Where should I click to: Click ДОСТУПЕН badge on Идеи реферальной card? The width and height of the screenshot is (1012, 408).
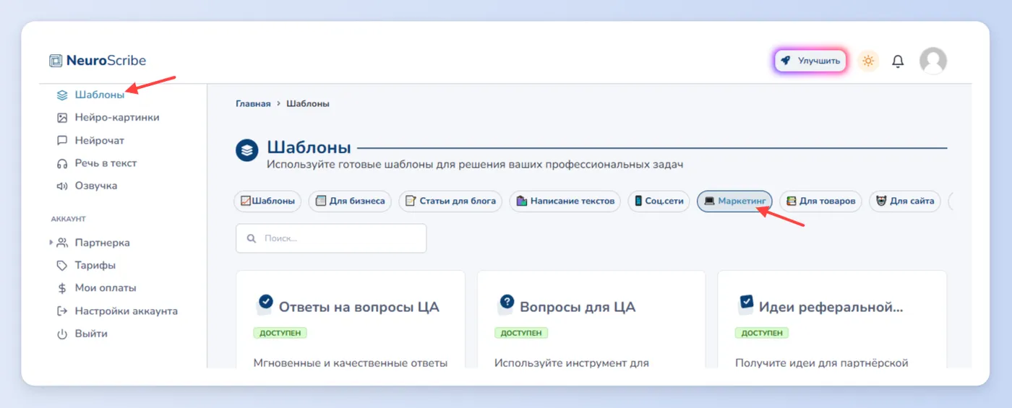pos(762,333)
